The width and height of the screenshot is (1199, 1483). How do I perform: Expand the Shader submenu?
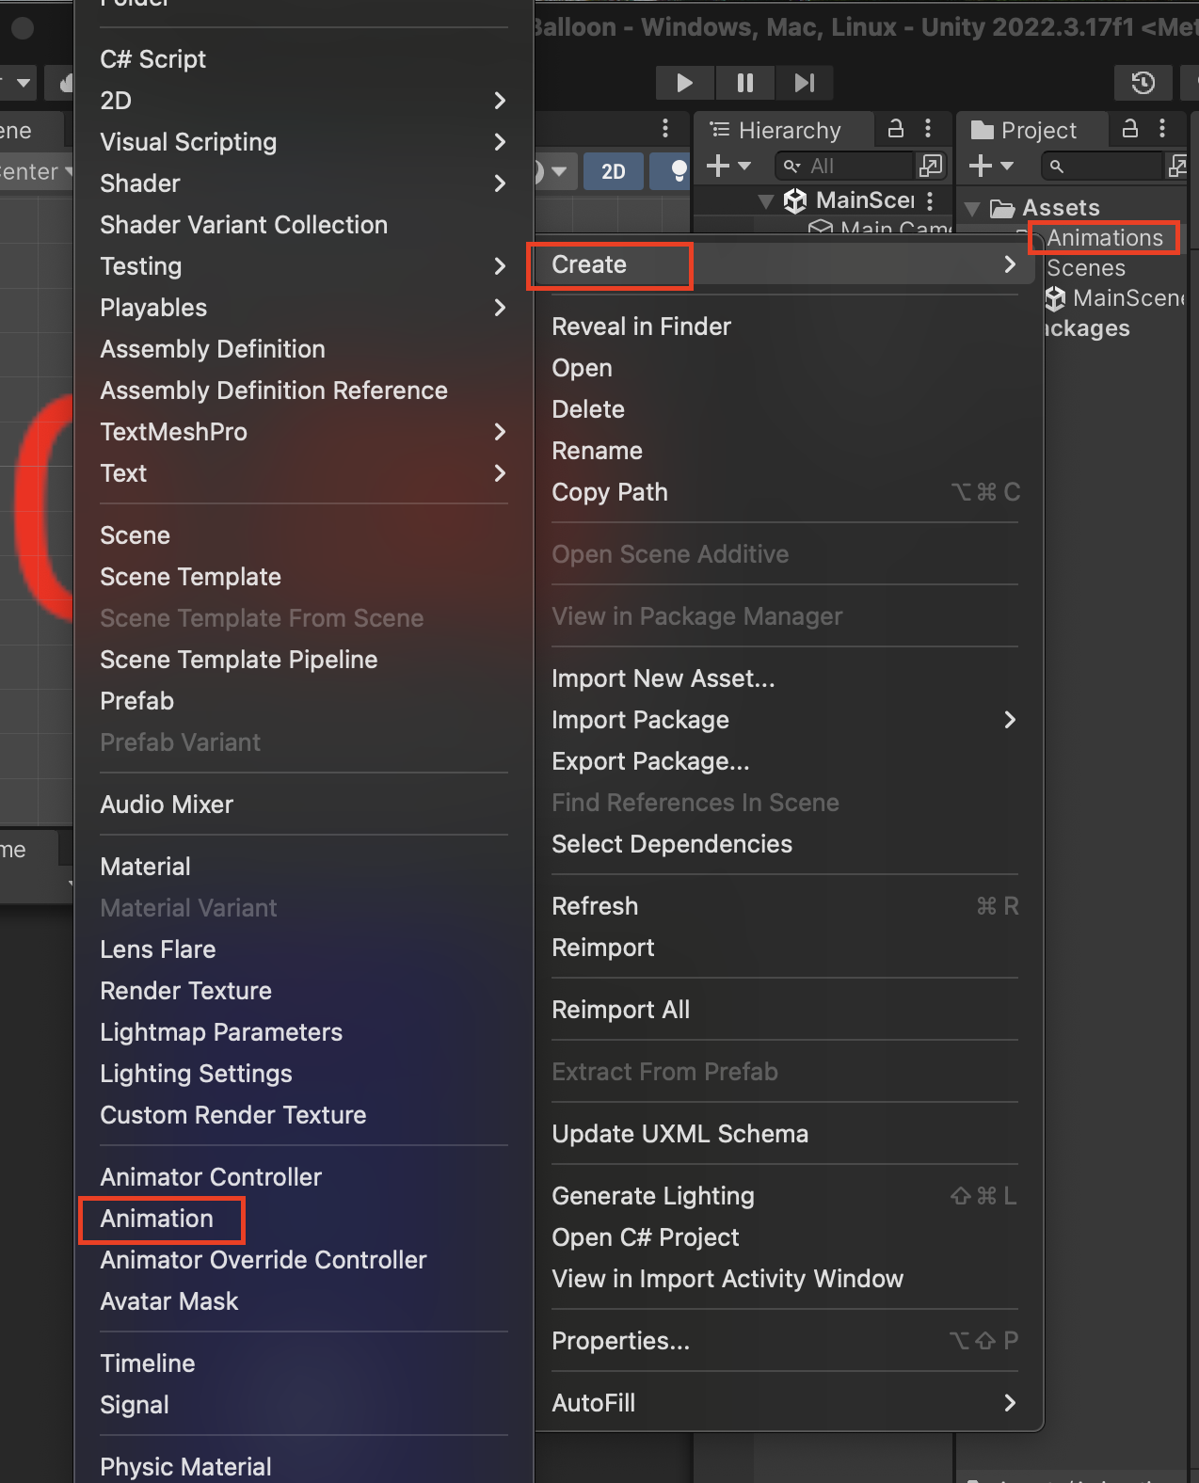[x=304, y=183]
